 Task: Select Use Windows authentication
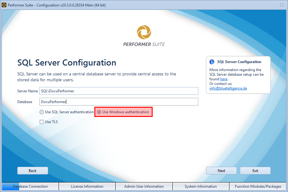(x=99, y=112)
